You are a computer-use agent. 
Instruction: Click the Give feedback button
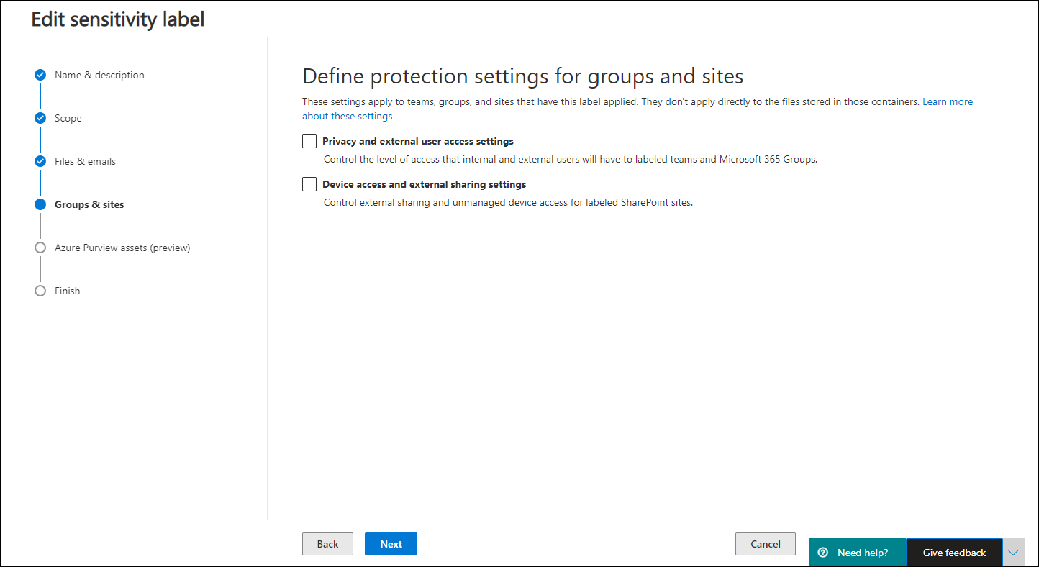(954, 553)
